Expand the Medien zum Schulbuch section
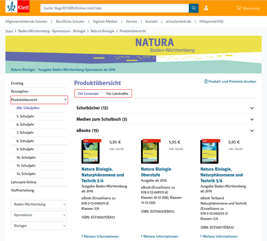The height and width of the screenshot is (241, 267). pyautogui.click(x=252, y=119)
